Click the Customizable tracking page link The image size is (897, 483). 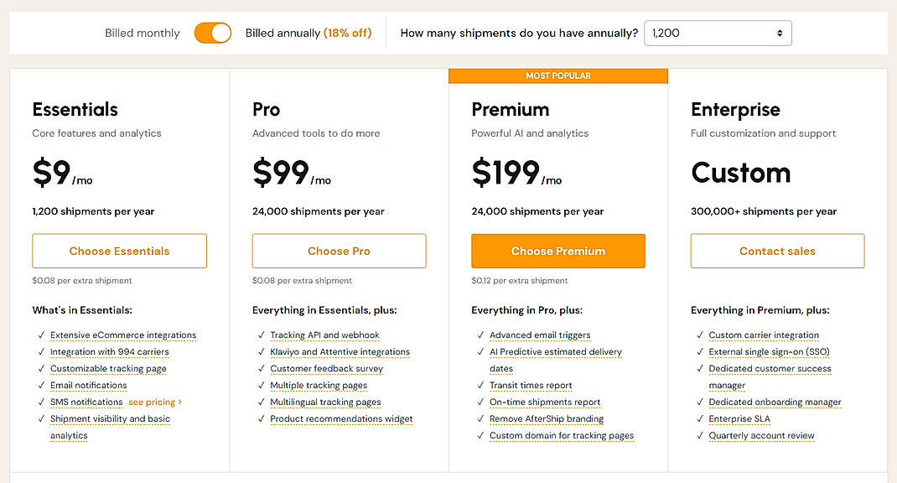pyautogui.click(x=108, y=368)
